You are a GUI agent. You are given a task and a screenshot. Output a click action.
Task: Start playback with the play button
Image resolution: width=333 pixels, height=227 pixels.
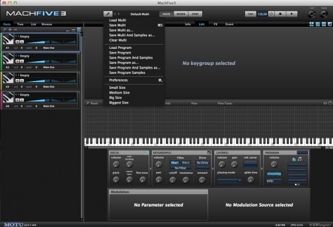coord(292,14)
